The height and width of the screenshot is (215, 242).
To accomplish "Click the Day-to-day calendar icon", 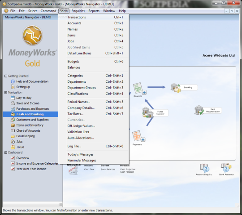I will coord(13,98).
